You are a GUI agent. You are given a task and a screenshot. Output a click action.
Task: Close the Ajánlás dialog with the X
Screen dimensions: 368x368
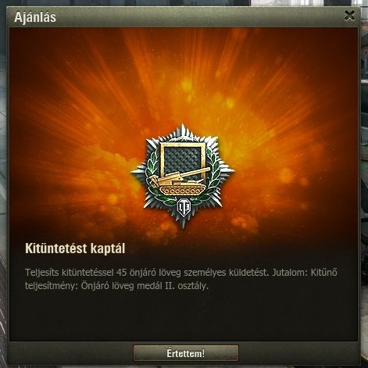349,16
